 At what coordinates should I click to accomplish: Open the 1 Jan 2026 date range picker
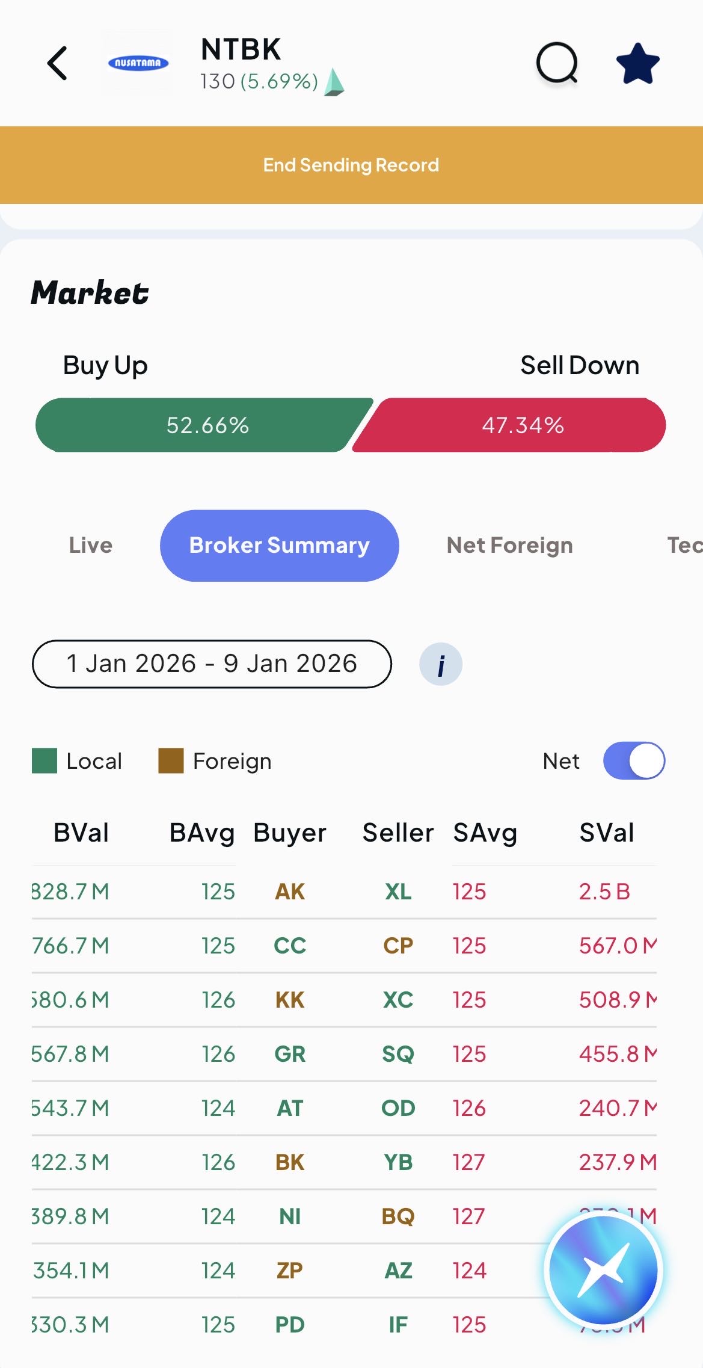pos(212,664)
